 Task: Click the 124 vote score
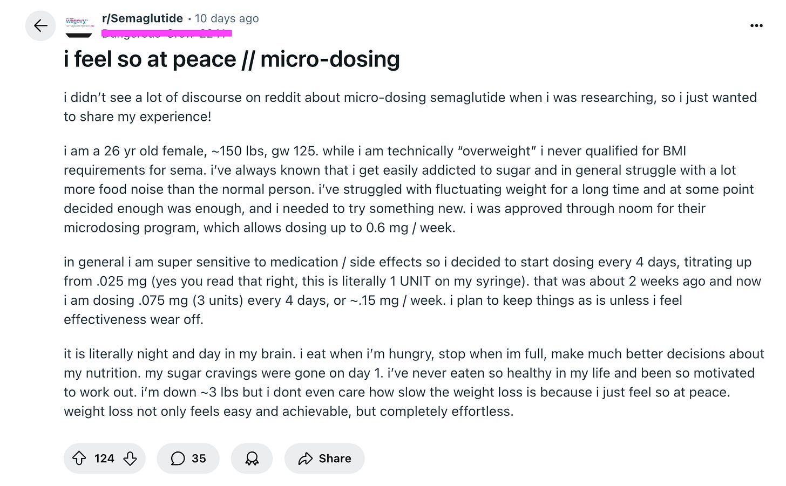coord(104,458)
